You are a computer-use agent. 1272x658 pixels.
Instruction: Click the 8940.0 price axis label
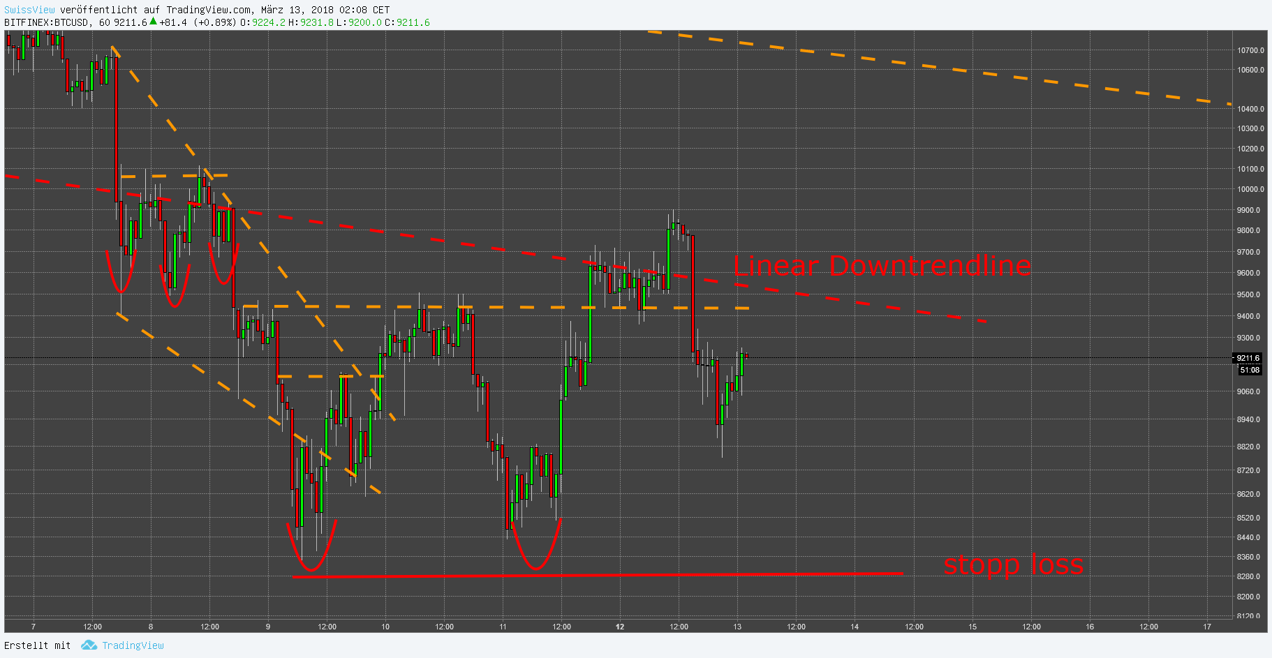point(1248,419)
